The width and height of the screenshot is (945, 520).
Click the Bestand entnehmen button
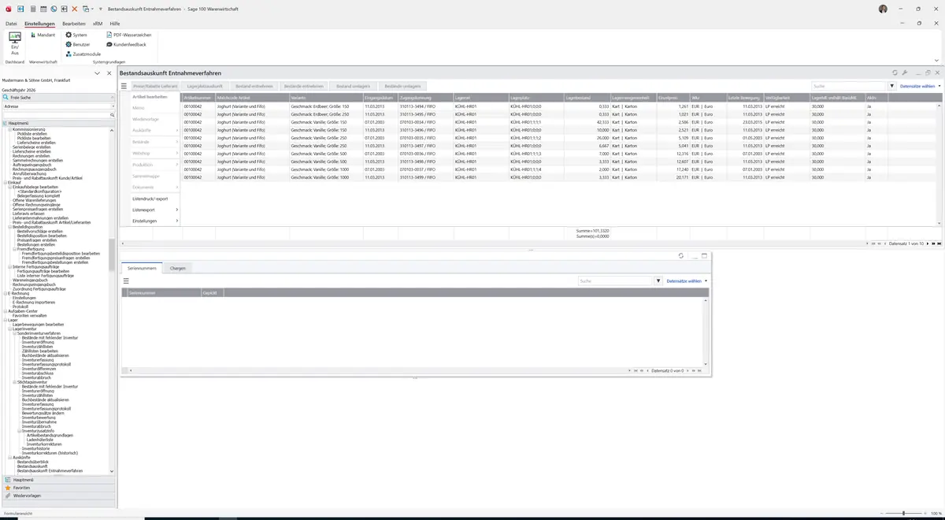[254, 86]
